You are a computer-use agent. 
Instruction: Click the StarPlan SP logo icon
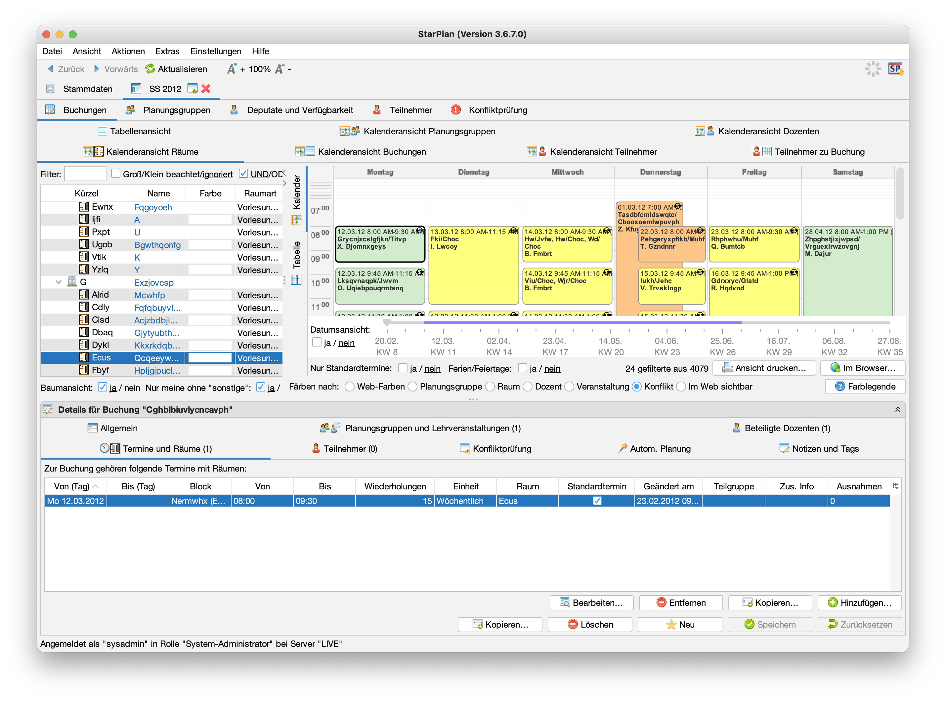tap(895, 69)
